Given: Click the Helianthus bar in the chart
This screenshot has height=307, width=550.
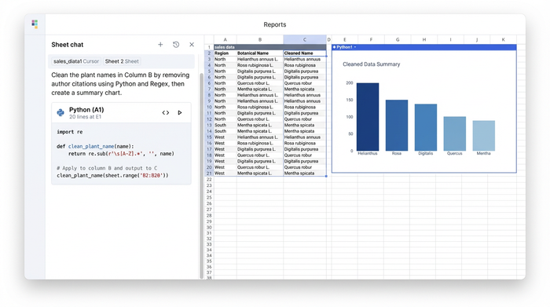Looking at the screenshot, I should 368,117.
